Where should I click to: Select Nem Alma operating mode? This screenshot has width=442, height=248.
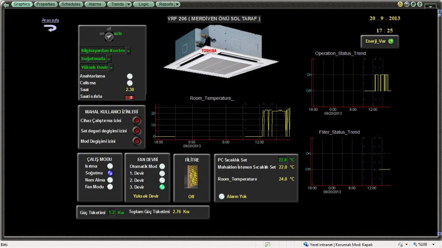point(110,180)
